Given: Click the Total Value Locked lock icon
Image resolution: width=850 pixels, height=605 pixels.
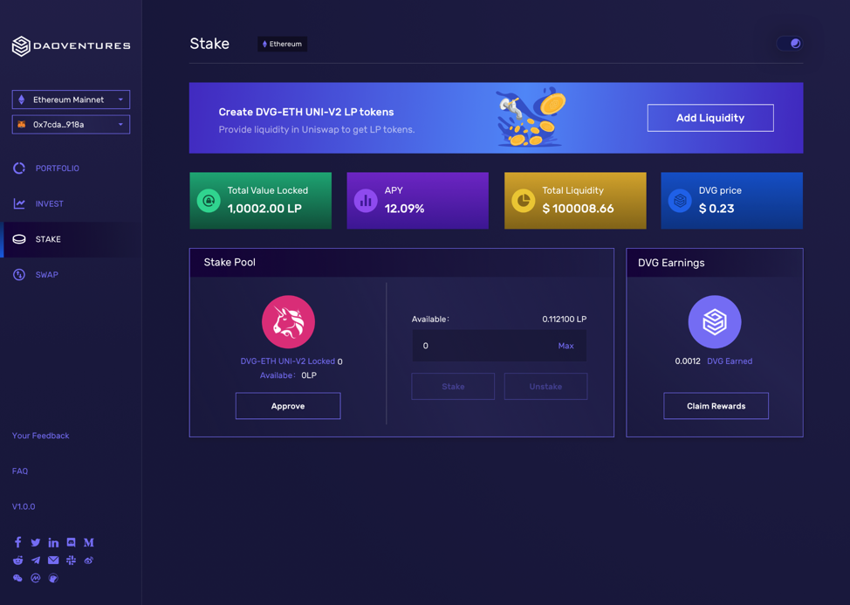Looking at the screenshot, I should click(x=209, y=201).
